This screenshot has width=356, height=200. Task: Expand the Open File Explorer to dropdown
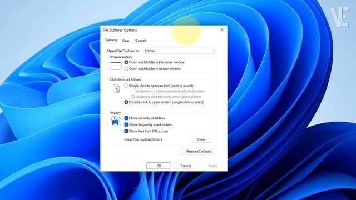[180, 51]
